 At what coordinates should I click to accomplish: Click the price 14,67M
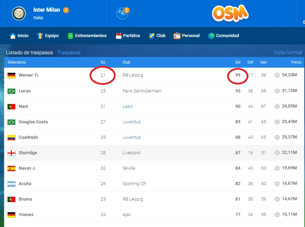(x=289, y=199)
